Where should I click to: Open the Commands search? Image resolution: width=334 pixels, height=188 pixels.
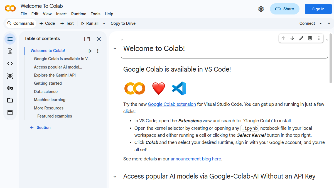pos(21,23)
